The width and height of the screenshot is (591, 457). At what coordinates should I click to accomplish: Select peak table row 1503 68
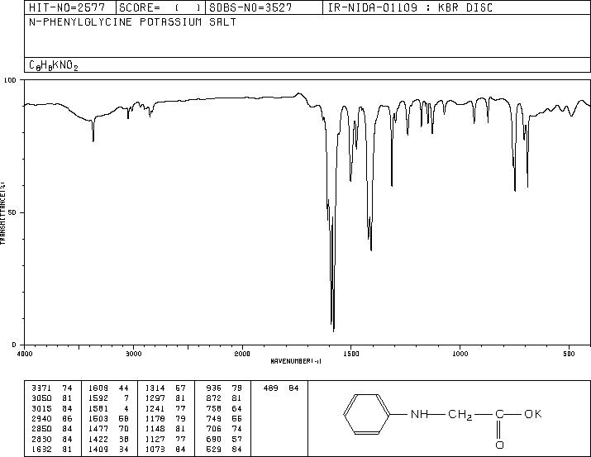[108, 418]
